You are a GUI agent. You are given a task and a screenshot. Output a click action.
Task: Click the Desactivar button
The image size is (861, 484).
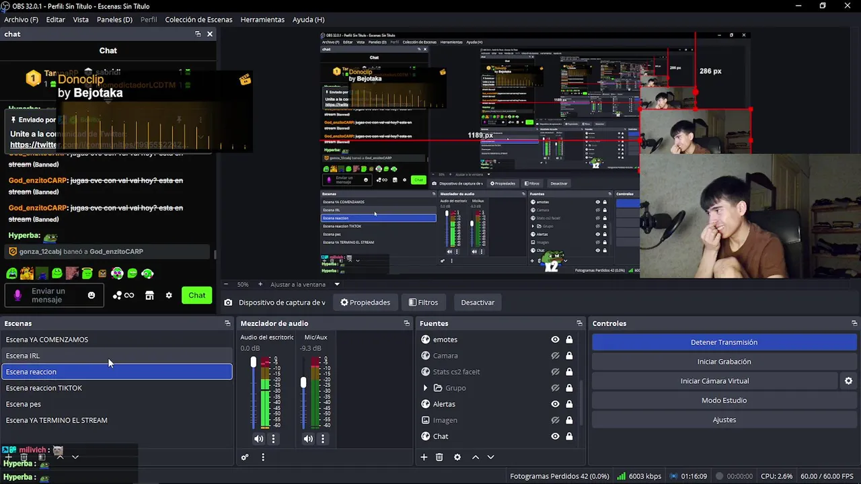click(478, 302)
